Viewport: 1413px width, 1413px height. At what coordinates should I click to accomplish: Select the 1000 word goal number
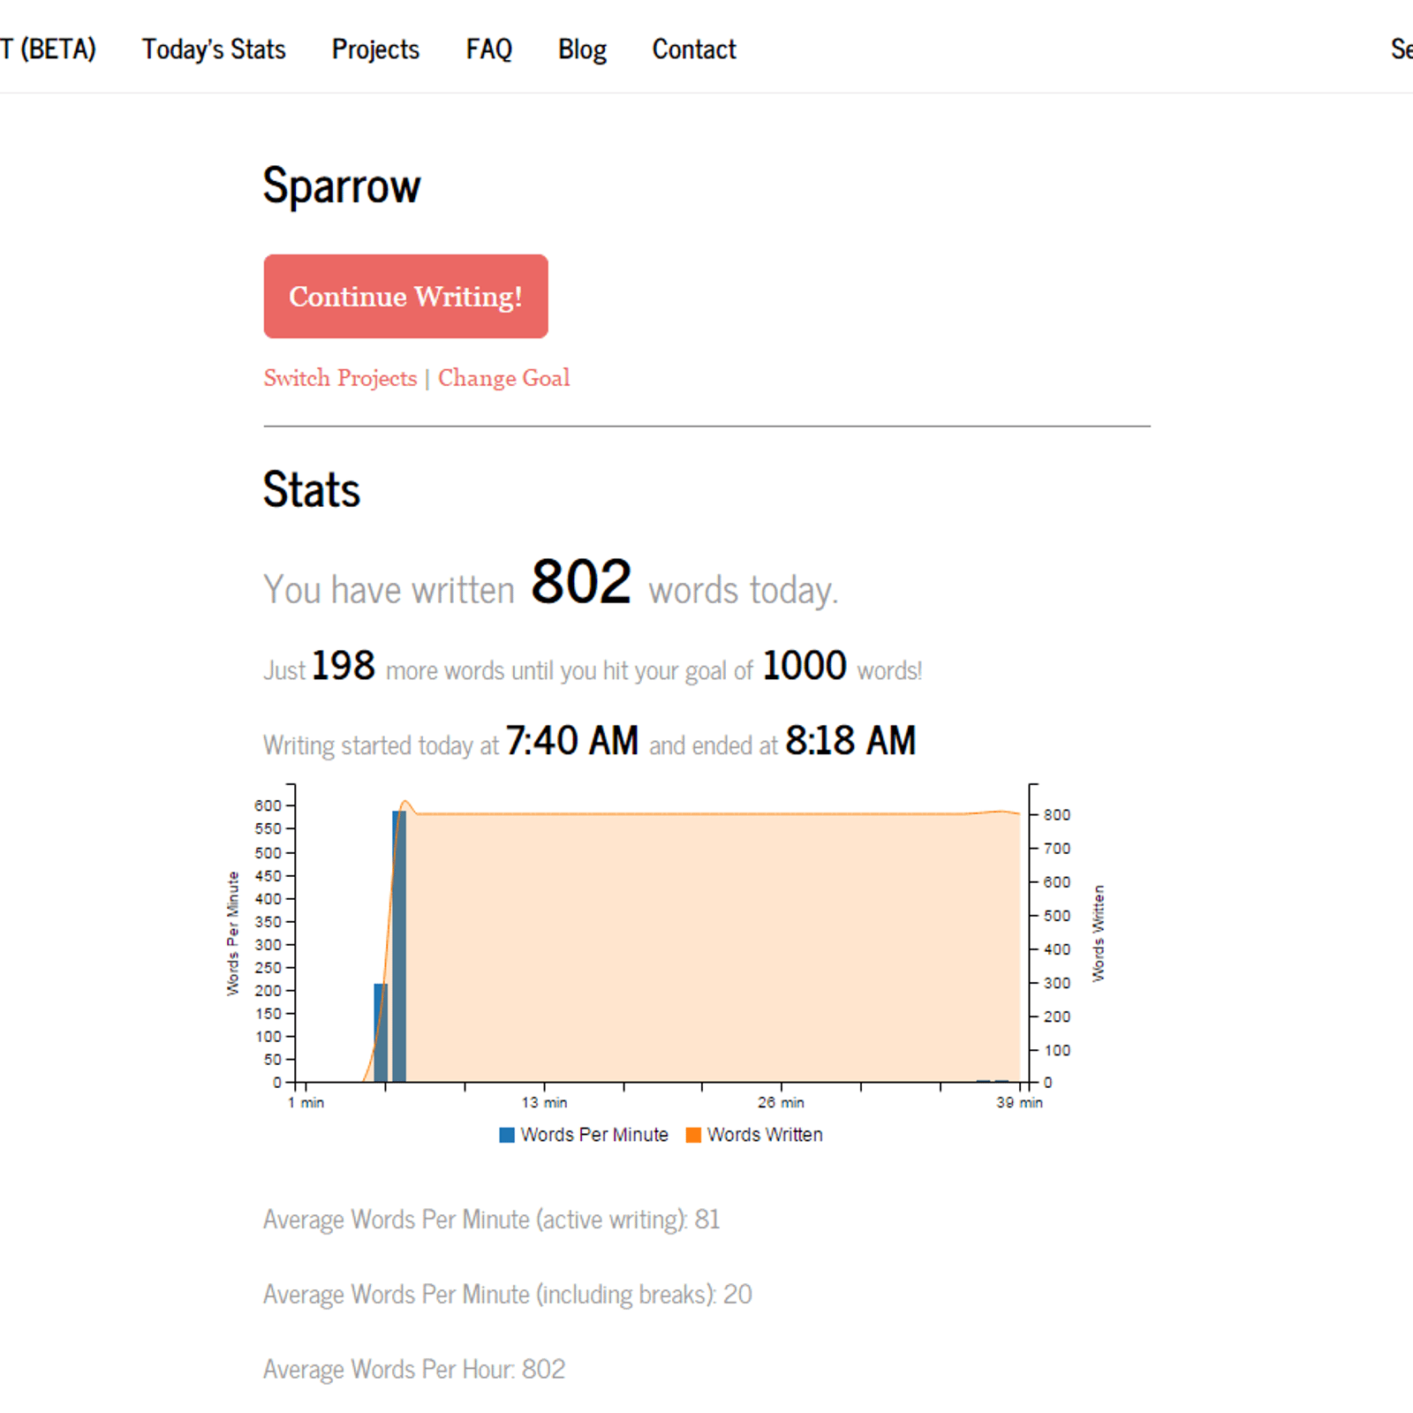point(805,665)
